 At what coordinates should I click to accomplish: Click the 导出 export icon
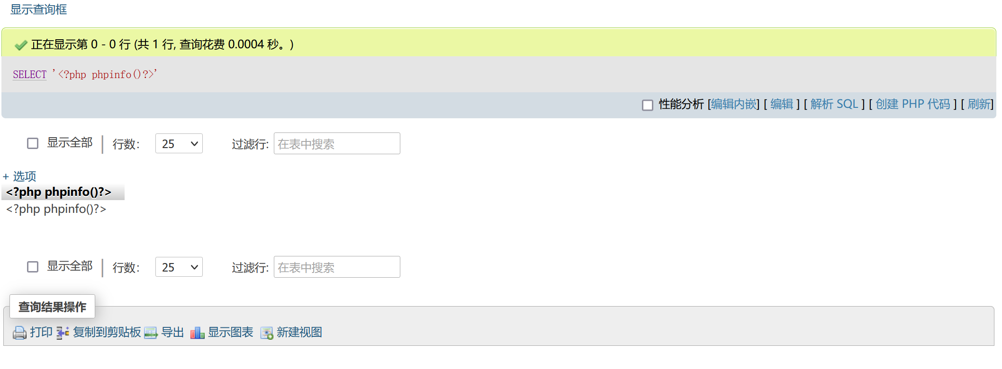[x=152, y=333]
